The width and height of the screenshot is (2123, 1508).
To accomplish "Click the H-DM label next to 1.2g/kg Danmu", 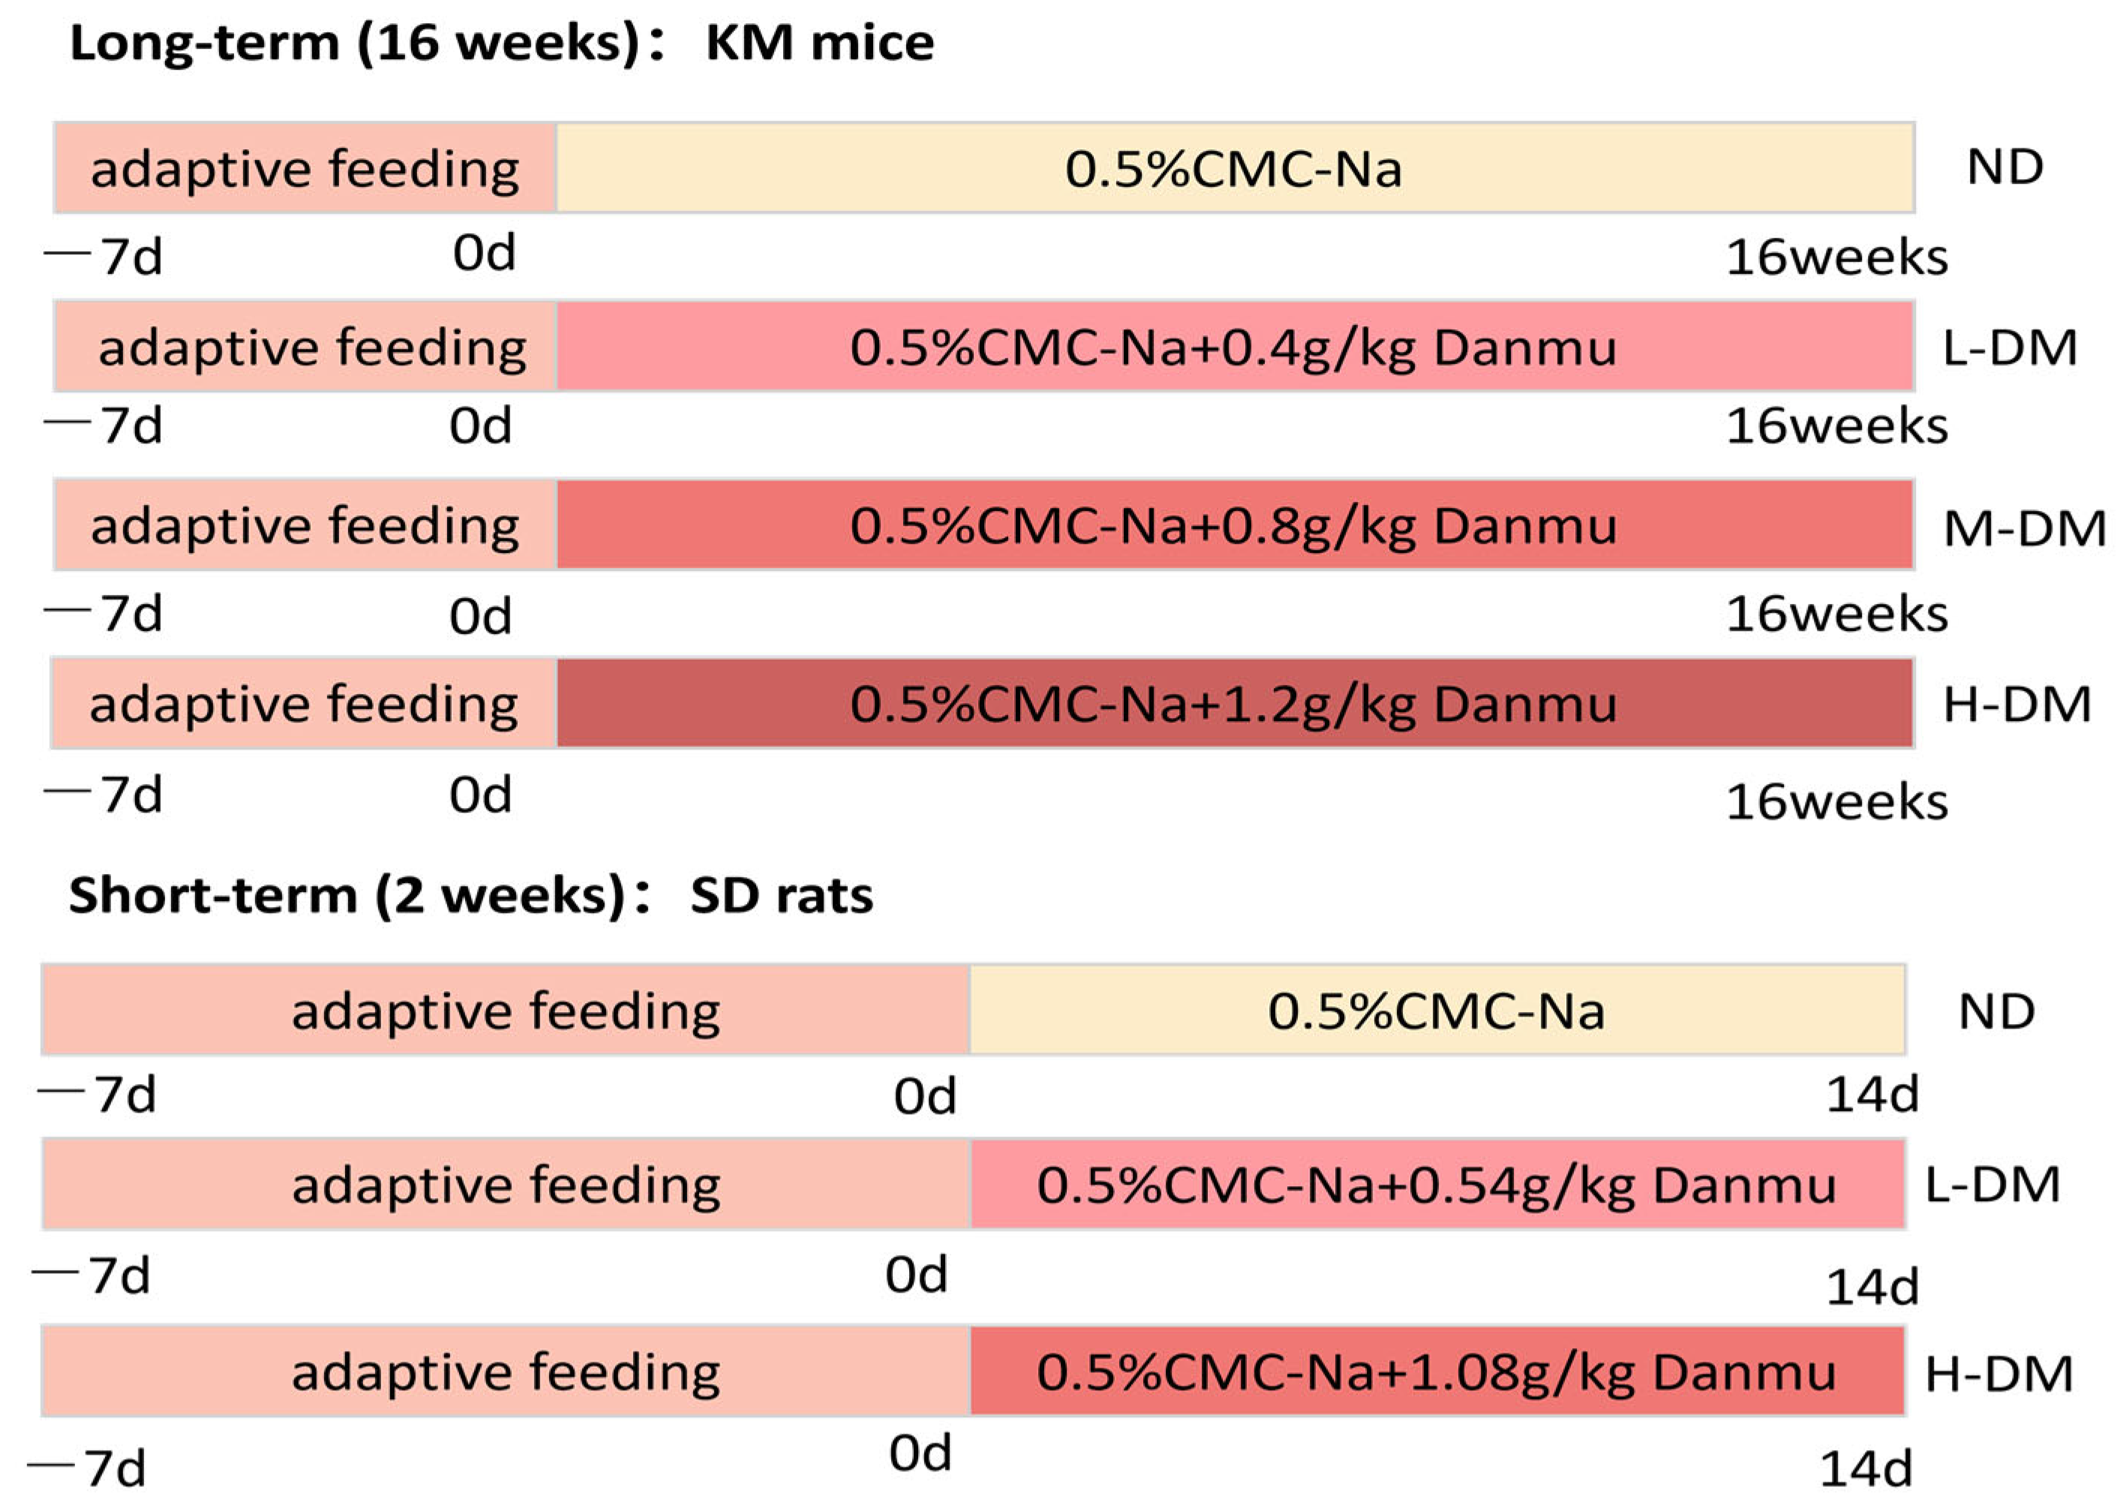I will (2016, 704).
